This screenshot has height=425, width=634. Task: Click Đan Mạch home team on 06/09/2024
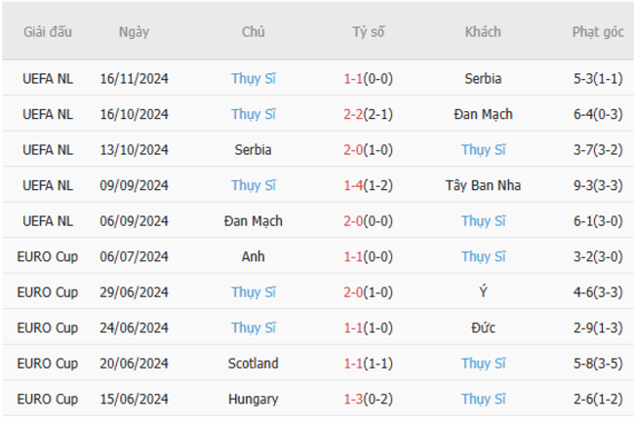click(x=254, y=221)
